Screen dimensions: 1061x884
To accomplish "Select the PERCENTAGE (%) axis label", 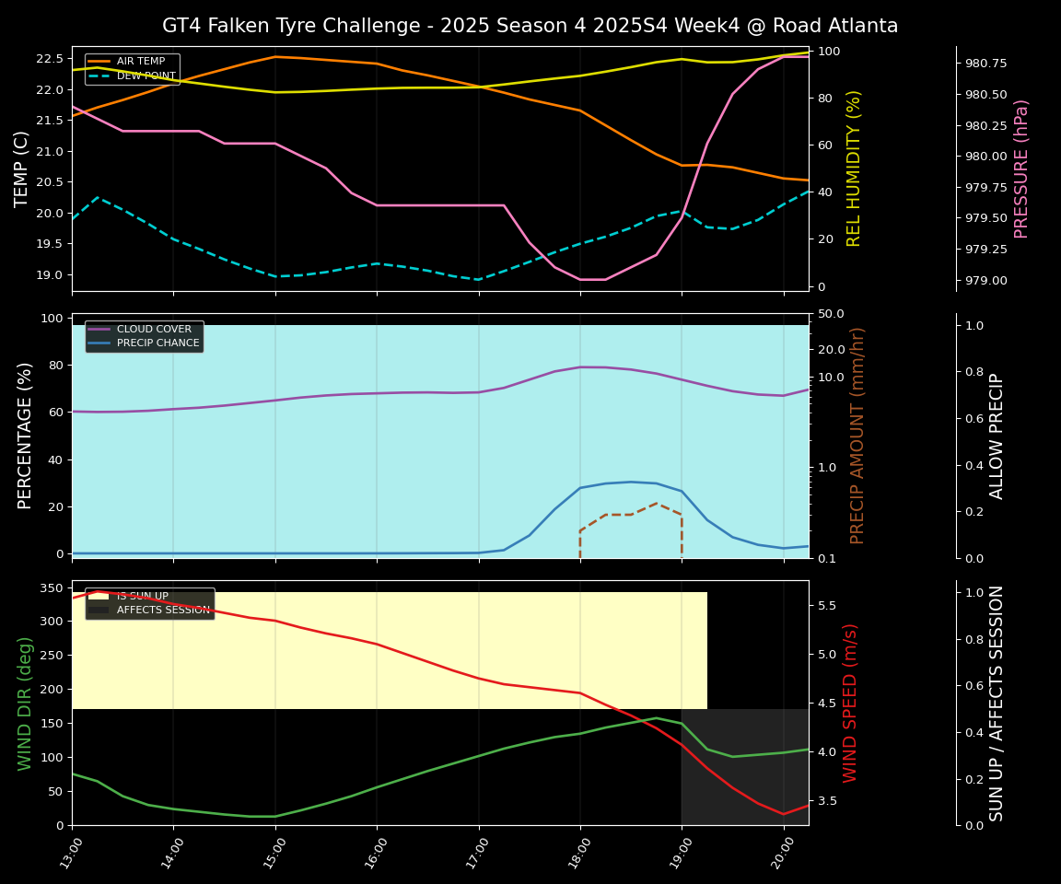I will (x=26, y=436).
